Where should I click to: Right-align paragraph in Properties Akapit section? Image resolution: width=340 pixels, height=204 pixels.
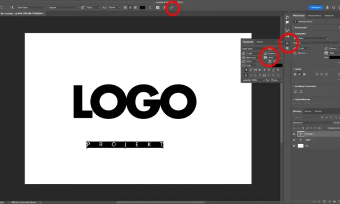[304, 74]
